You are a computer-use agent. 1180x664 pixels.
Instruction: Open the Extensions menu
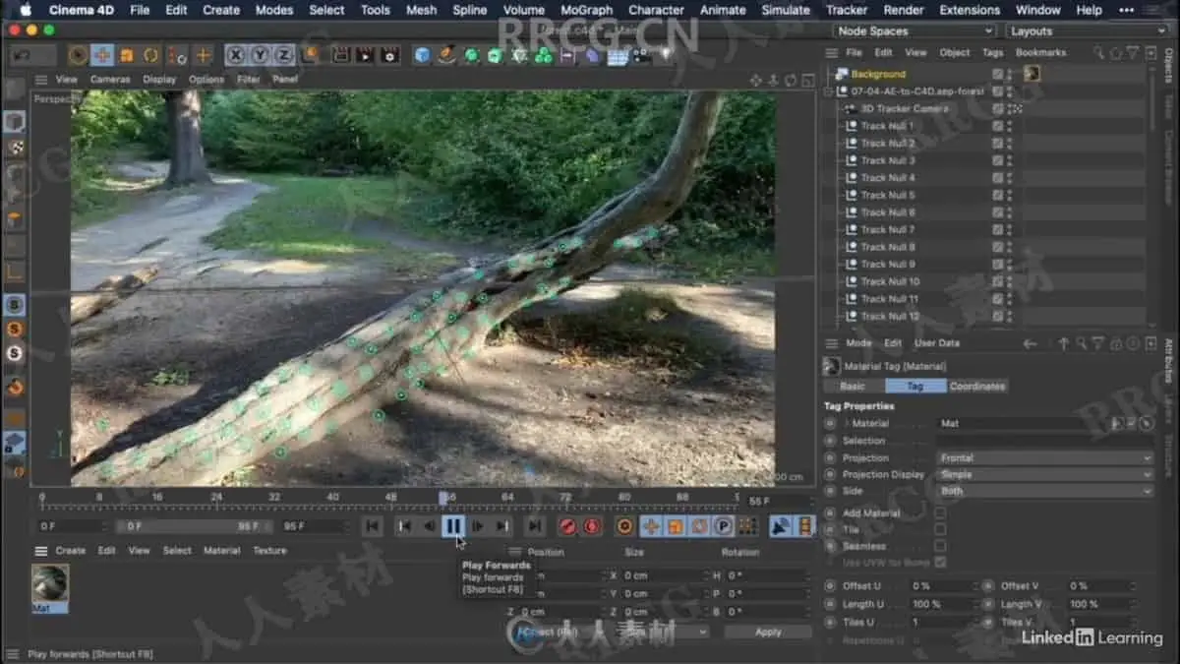pyautogui.click(x=969, y=10)
